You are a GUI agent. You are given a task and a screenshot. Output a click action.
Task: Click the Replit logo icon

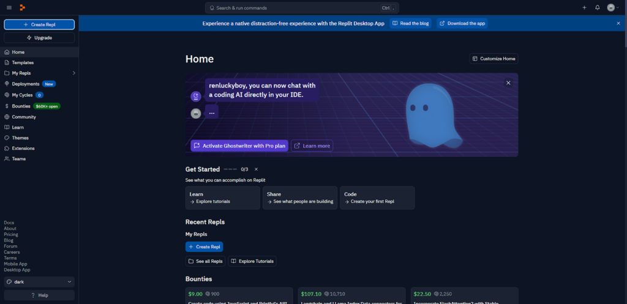[x=22, y=7]
